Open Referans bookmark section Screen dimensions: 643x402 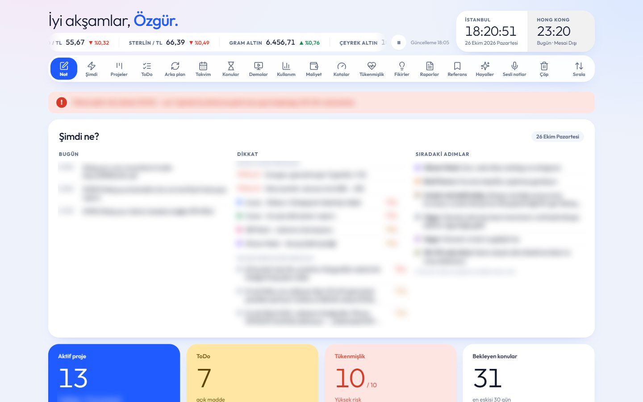[x=457, y=69]
